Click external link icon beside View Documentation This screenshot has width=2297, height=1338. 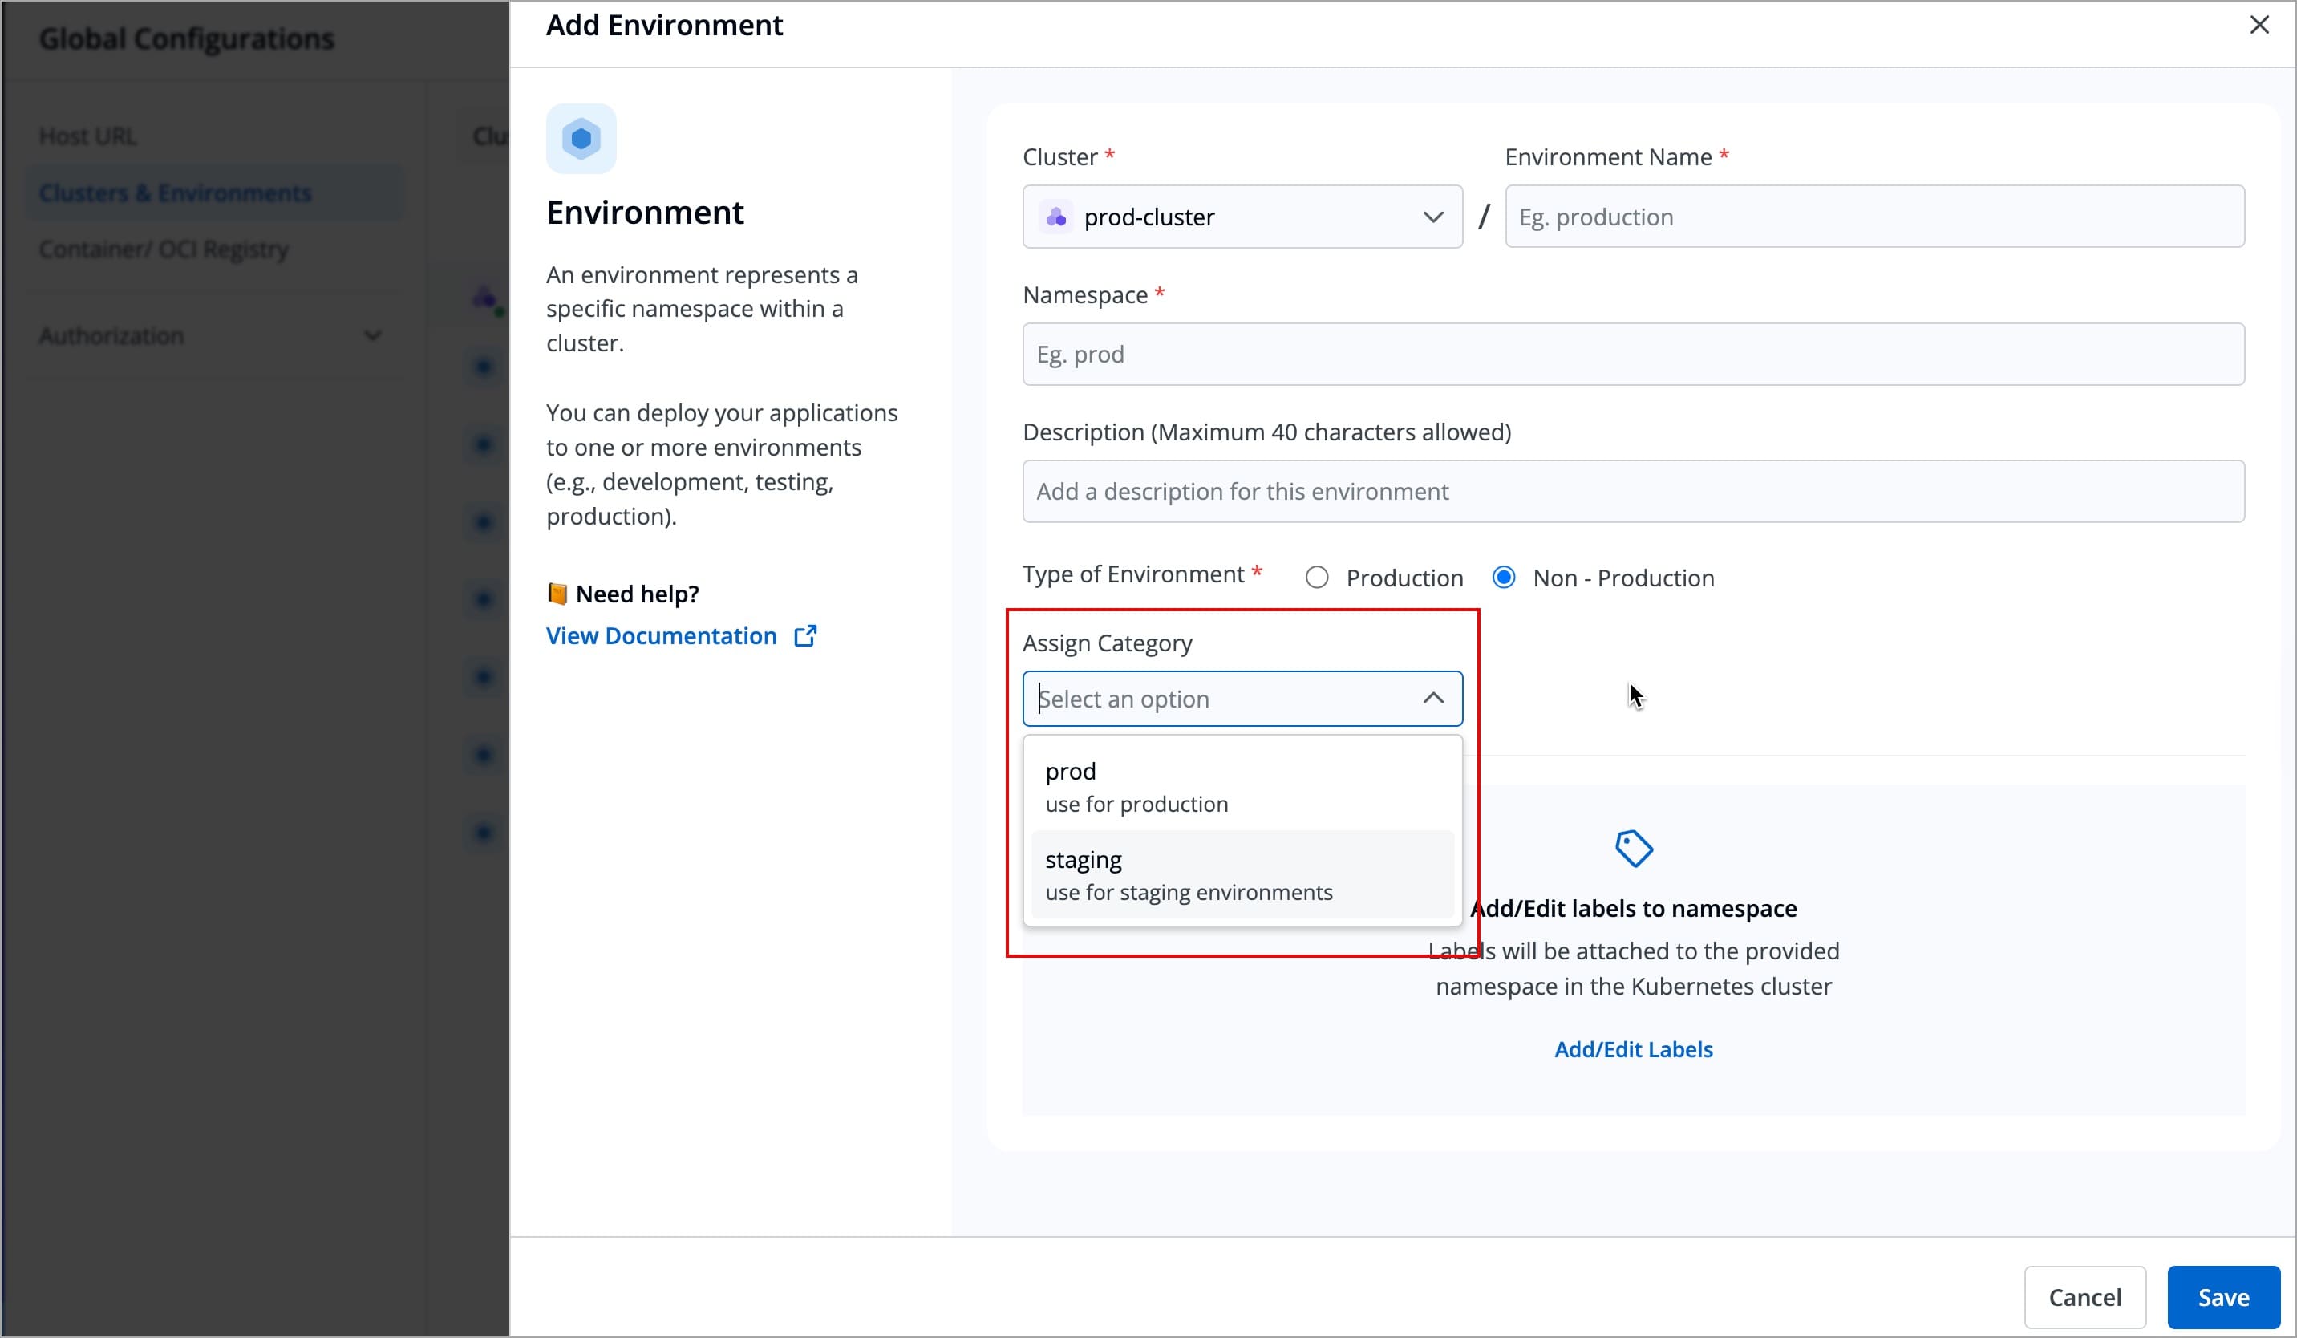(805, 636)
